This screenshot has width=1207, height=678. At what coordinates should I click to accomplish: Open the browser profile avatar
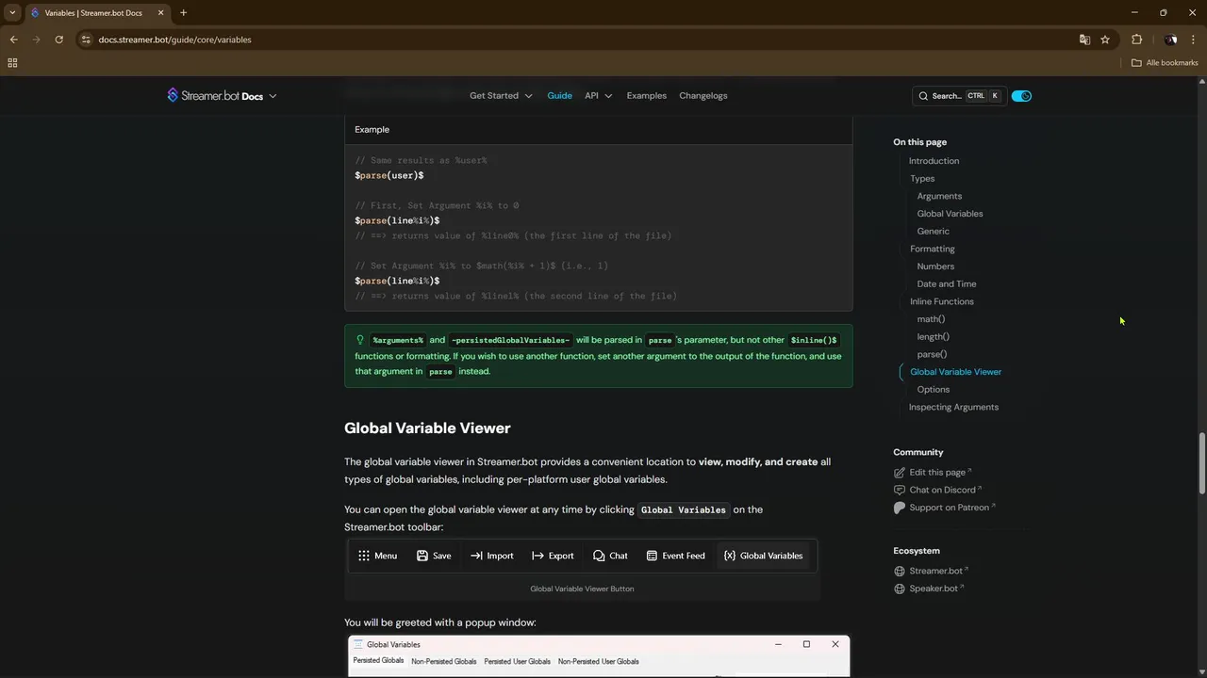(x=1170, y=40)
